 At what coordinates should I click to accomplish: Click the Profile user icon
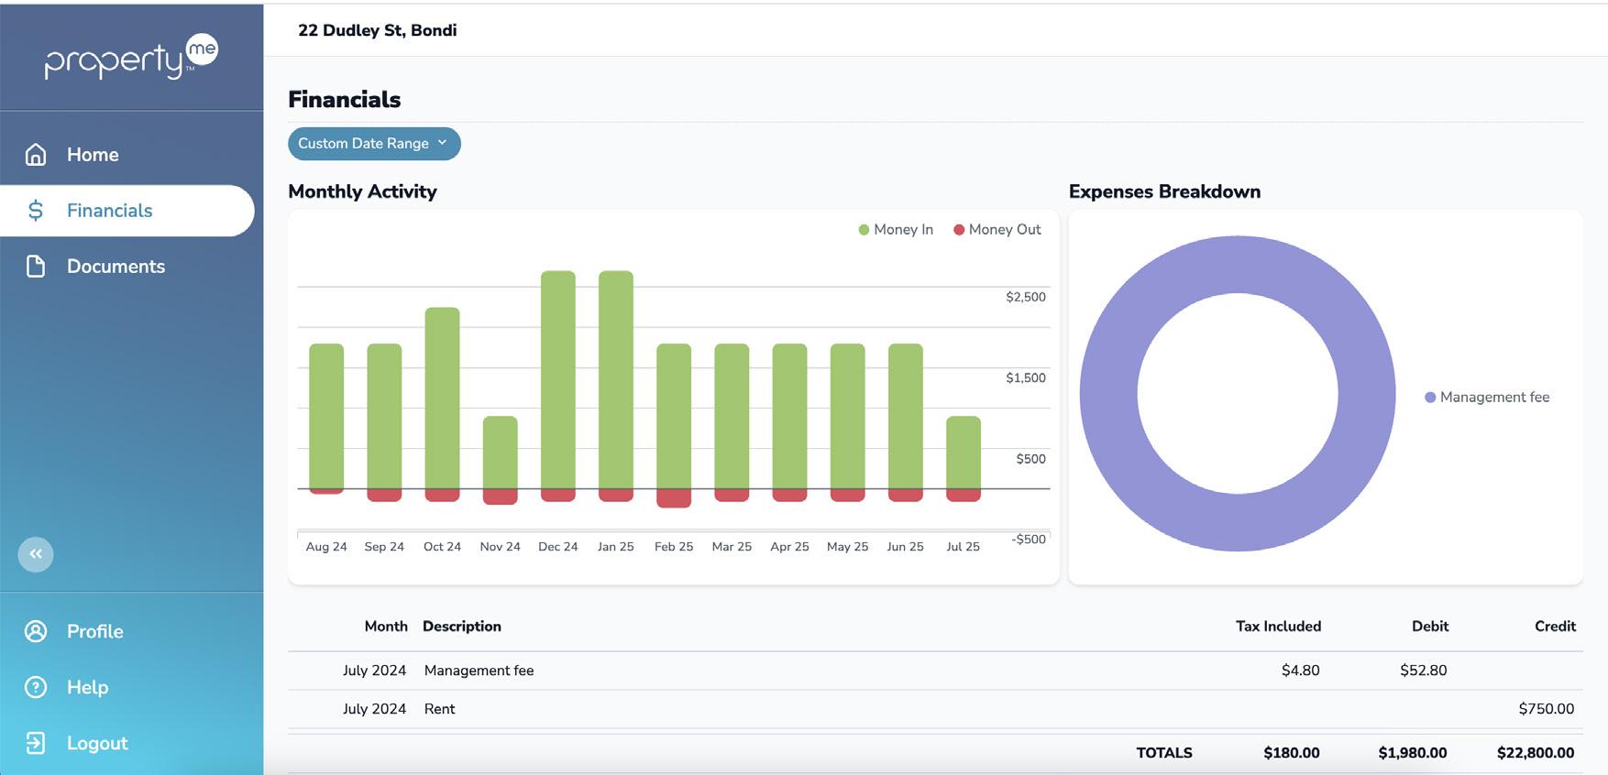coord(36,631)
